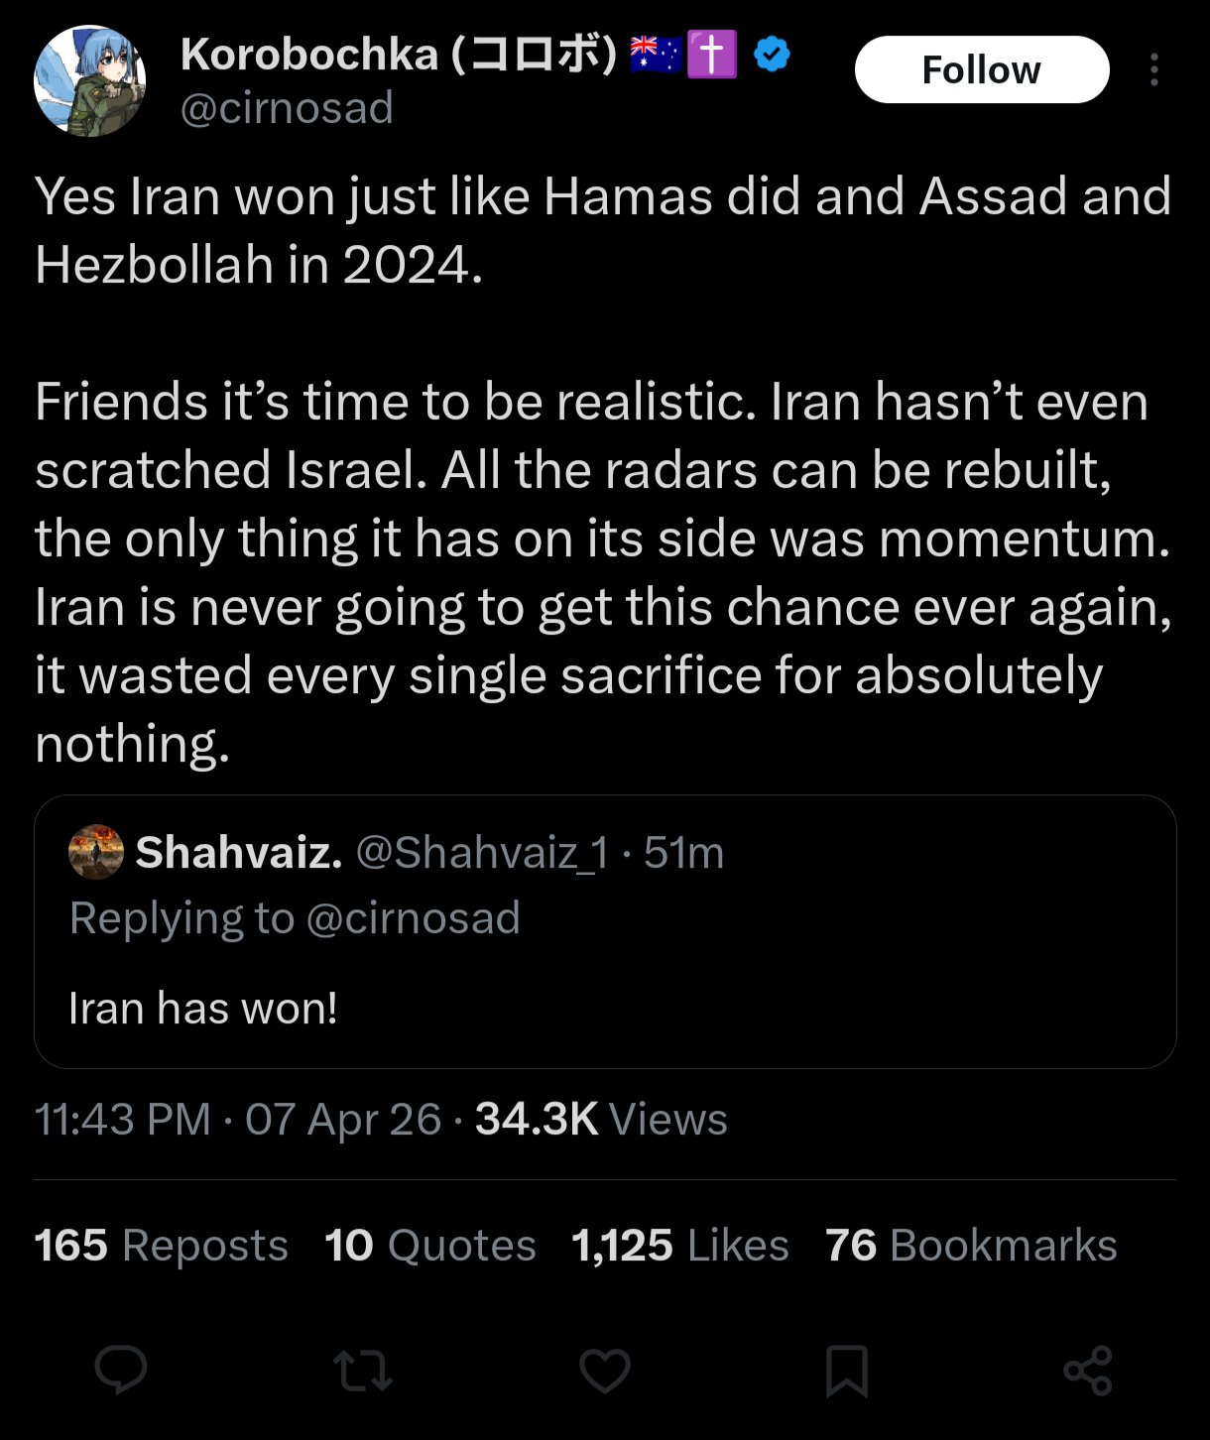Like the tweet with the heart icon

coord(605,1372)
